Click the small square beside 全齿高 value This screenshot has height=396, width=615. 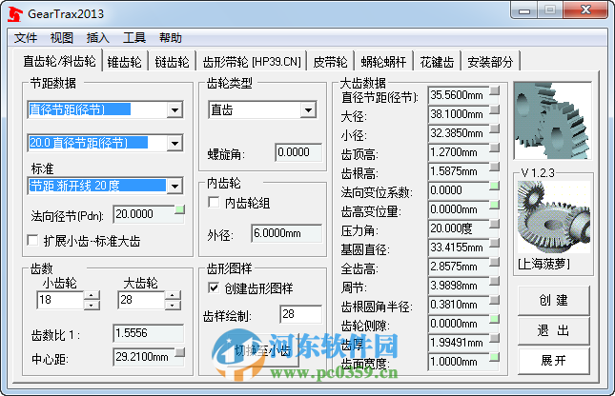(495, 263)
